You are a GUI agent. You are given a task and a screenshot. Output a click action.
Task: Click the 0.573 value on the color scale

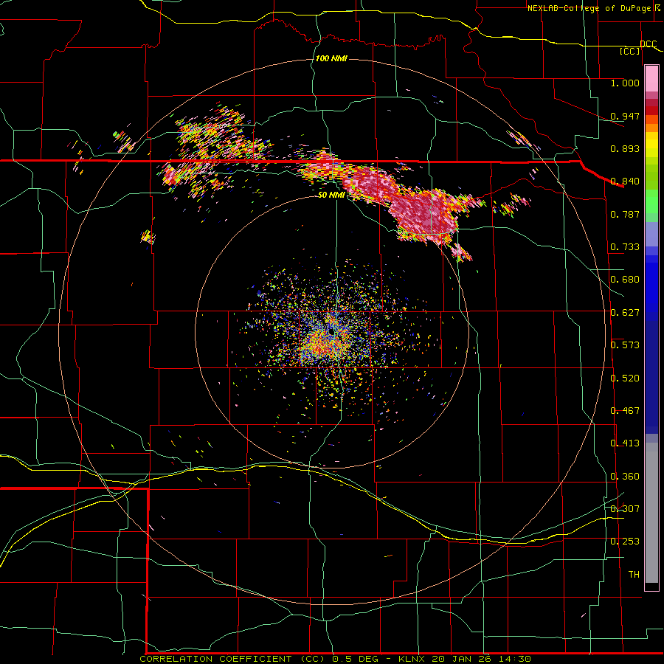[625, 345]
